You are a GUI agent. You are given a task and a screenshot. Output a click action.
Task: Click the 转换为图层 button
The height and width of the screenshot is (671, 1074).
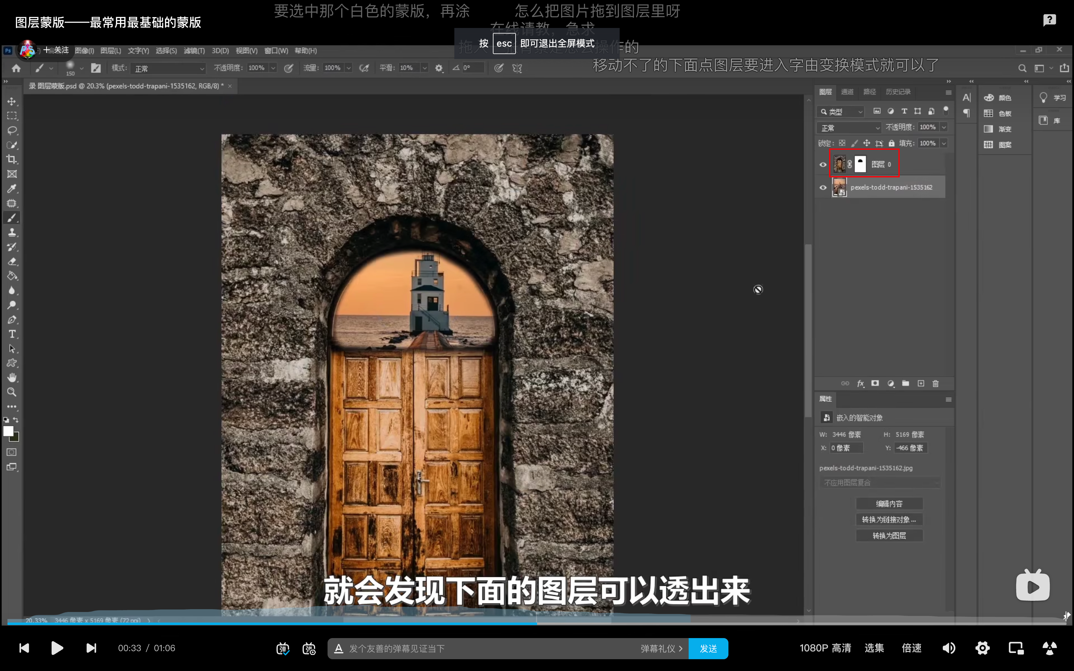pyautogui.click(x=889, y=536)
